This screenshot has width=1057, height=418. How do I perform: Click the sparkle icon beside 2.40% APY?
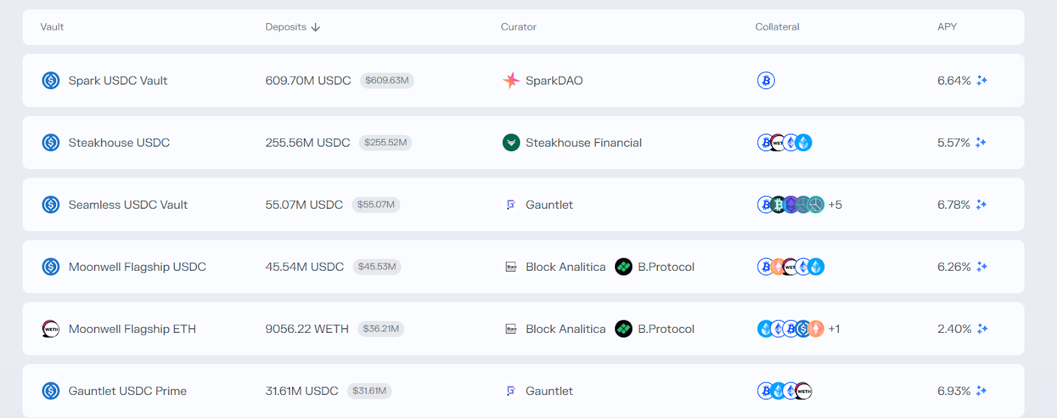(982, 329)
